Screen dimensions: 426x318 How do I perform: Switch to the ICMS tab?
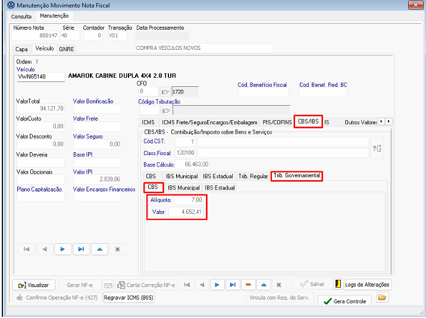[x=148, y=122]
